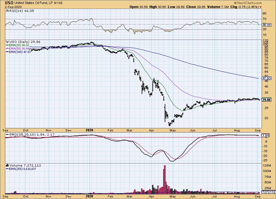
Task: Click the Aug label under volume panel
Action: 237,196
